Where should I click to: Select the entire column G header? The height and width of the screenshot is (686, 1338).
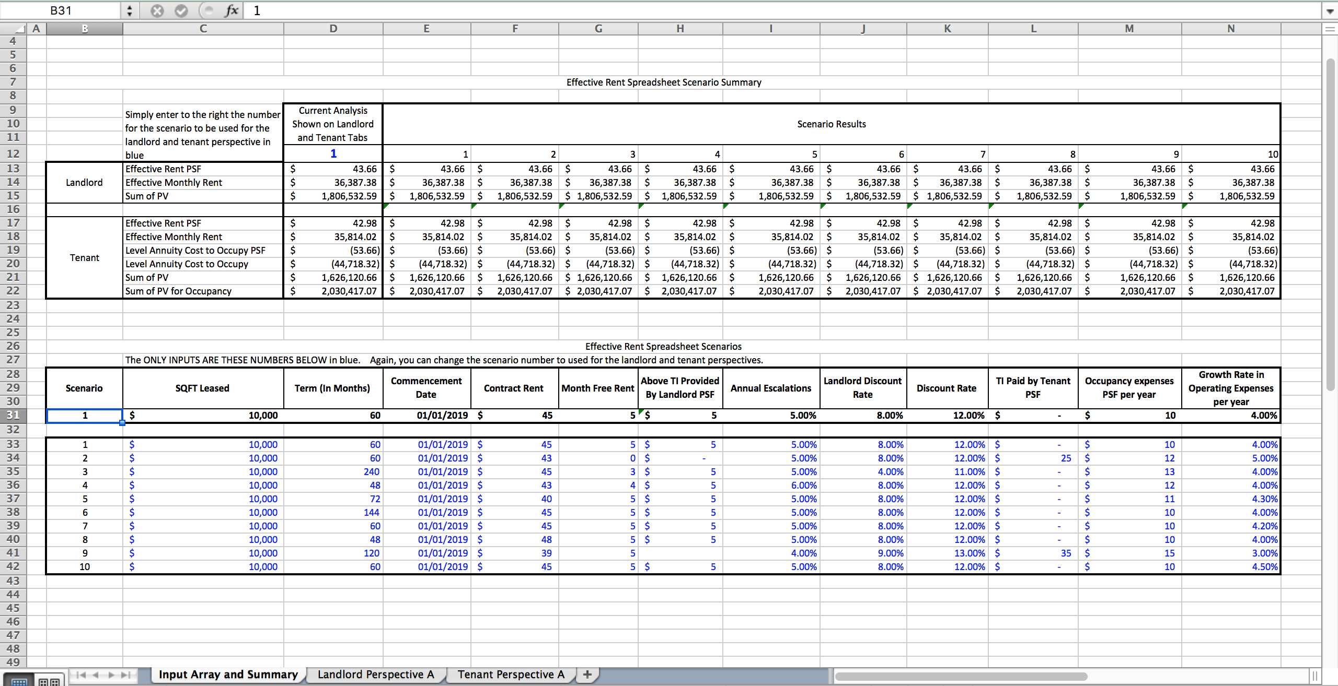(598, 29)
